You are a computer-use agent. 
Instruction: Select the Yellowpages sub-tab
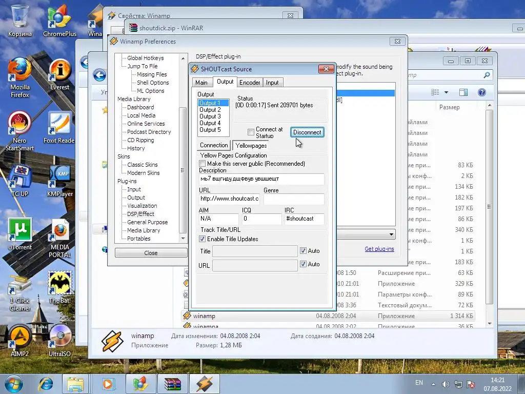[x=251, y=145]
